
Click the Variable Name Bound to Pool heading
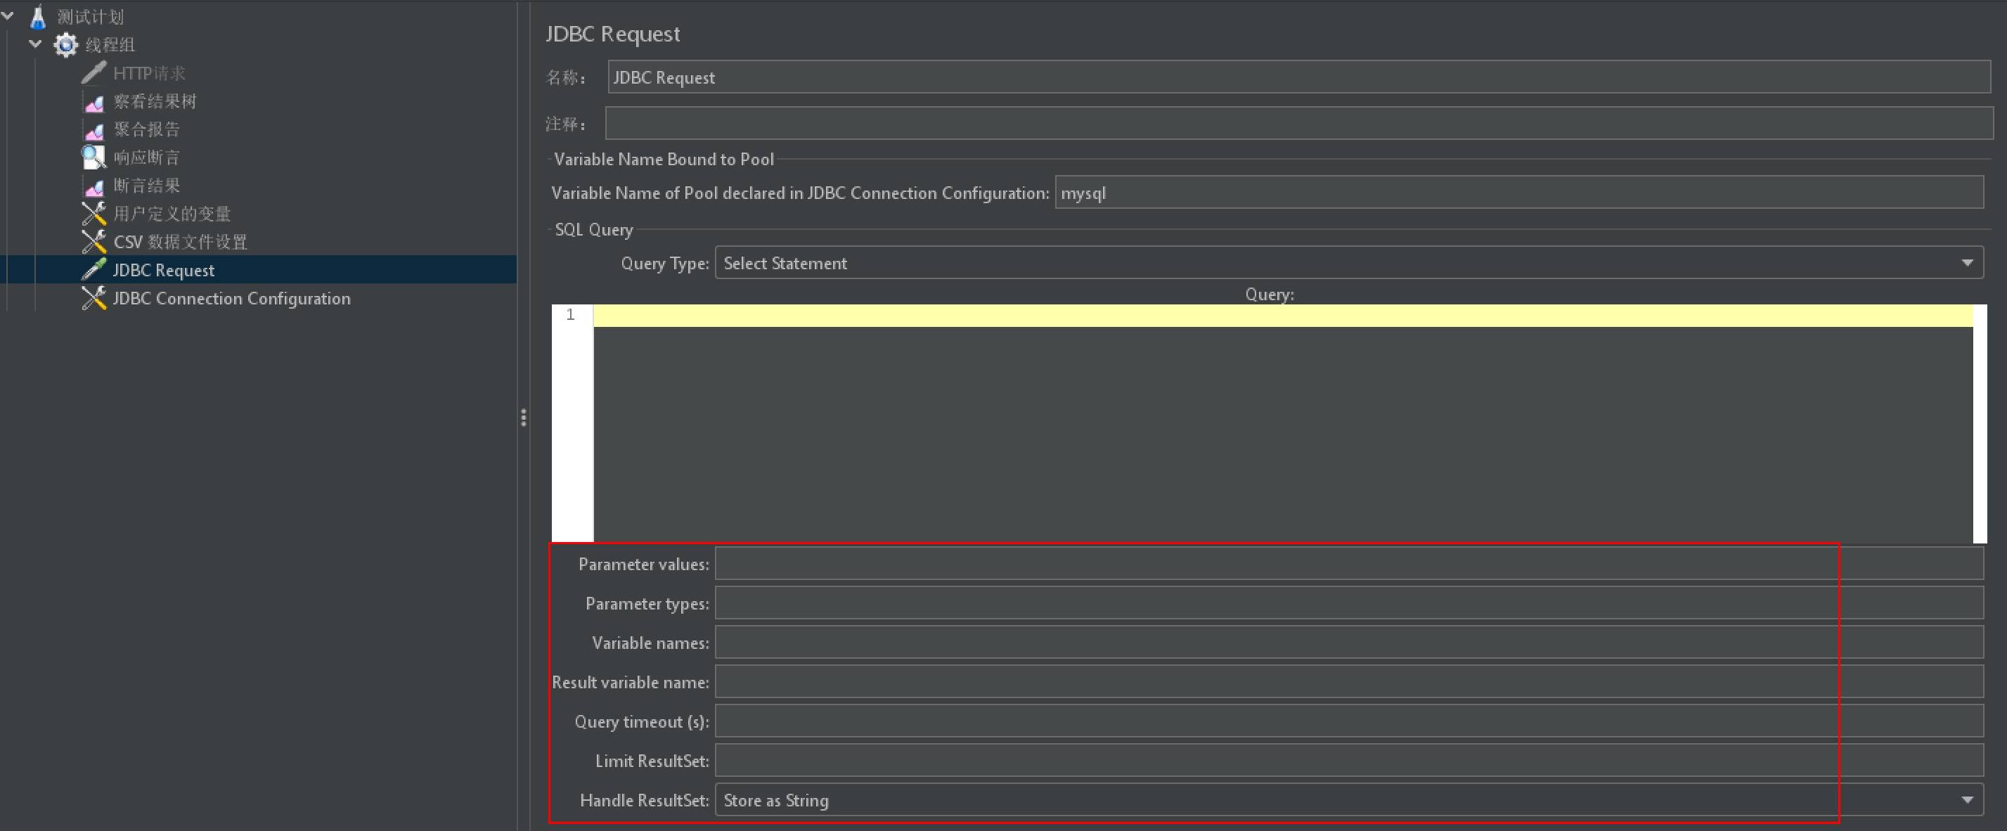[664, 159]
